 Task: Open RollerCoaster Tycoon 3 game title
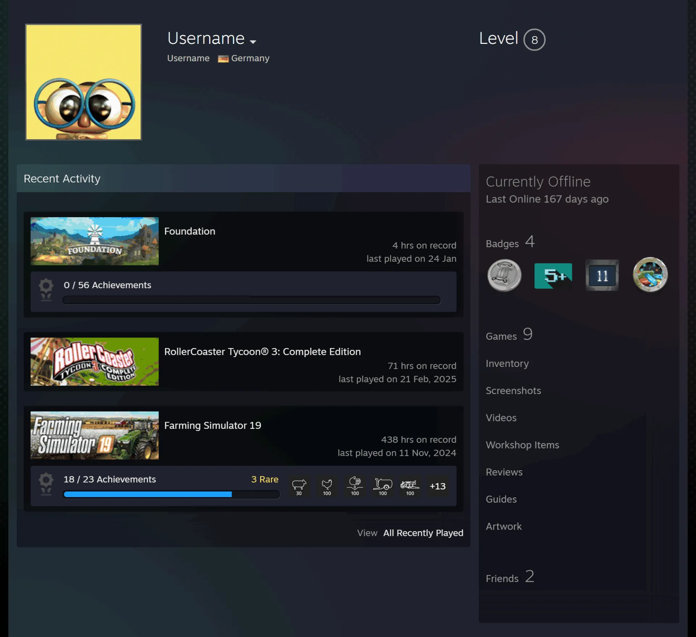[x=262, y=352]
